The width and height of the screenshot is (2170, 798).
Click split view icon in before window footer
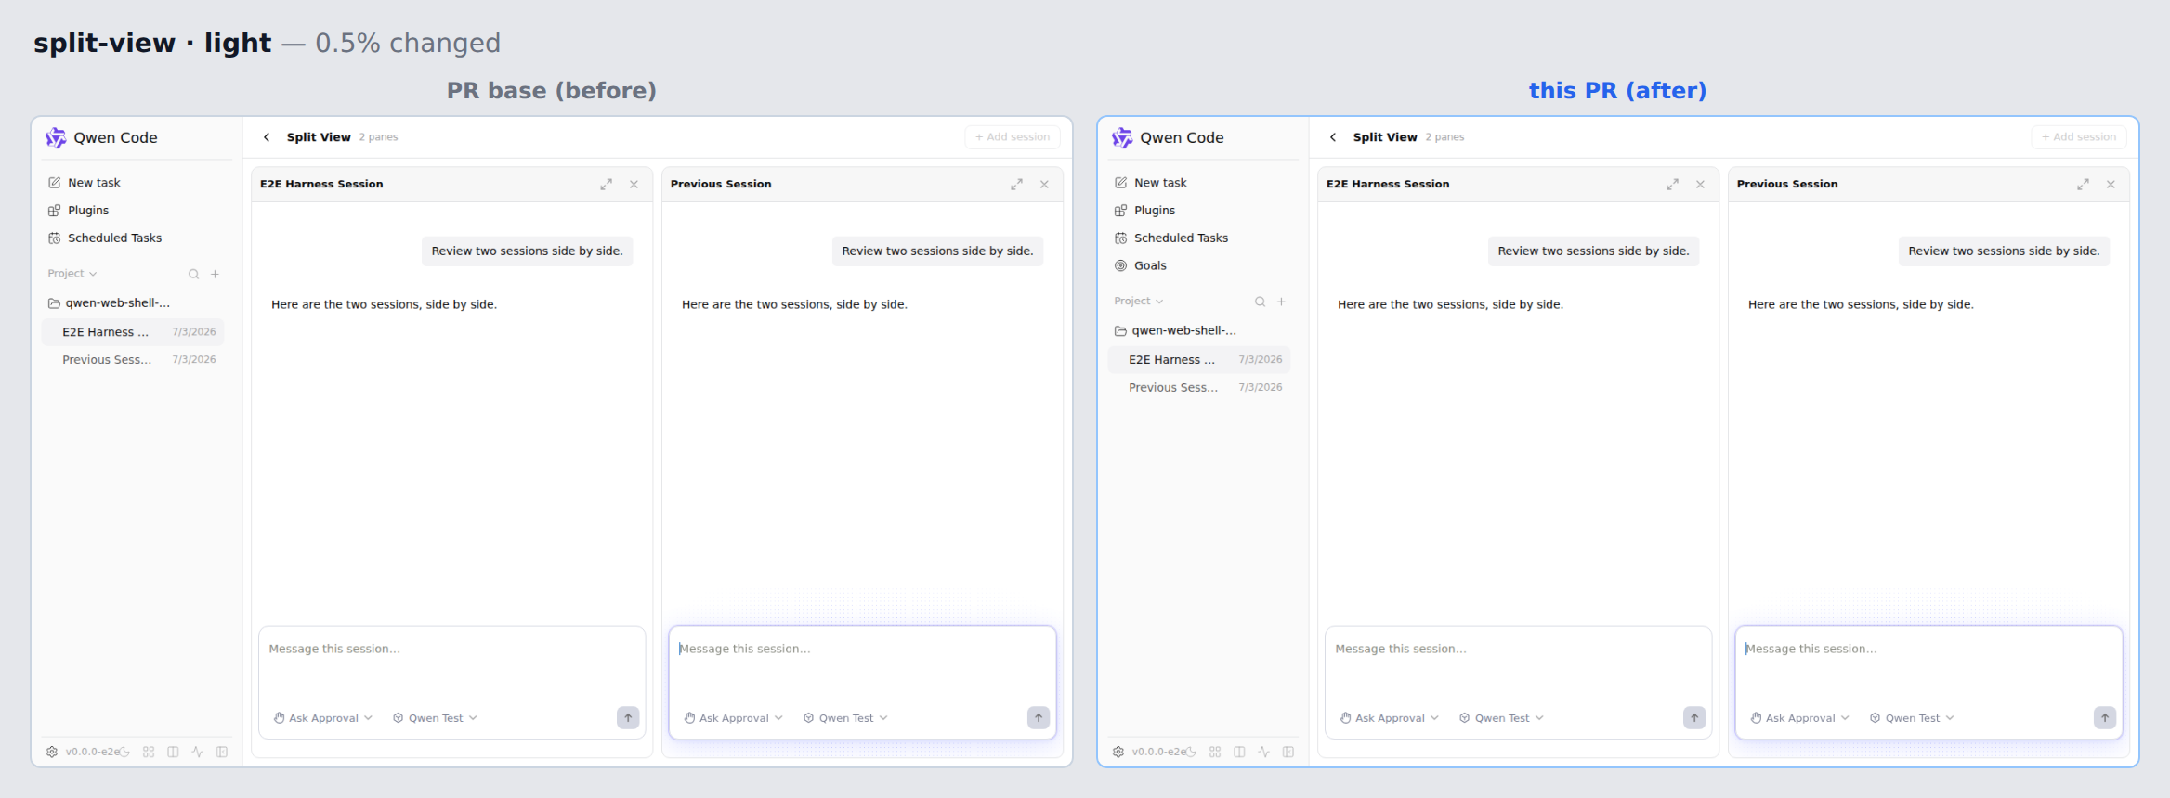point(173,752)
